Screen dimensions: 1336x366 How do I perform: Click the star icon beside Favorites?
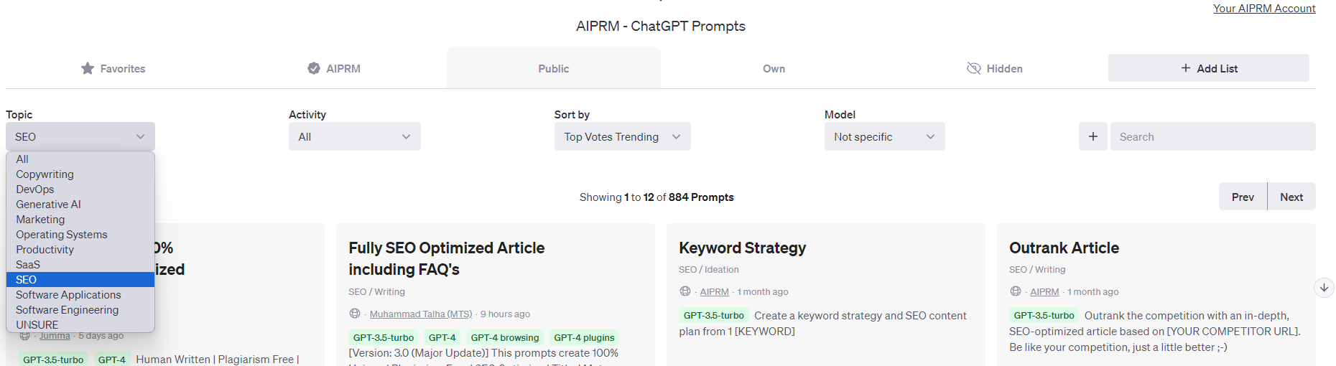tap(88, 68)
